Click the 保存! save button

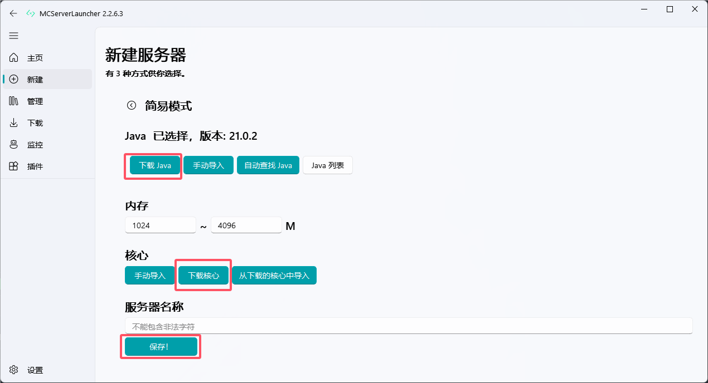[161, 346]
